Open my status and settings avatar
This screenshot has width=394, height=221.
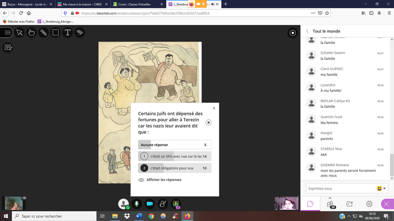coord(123,204)
